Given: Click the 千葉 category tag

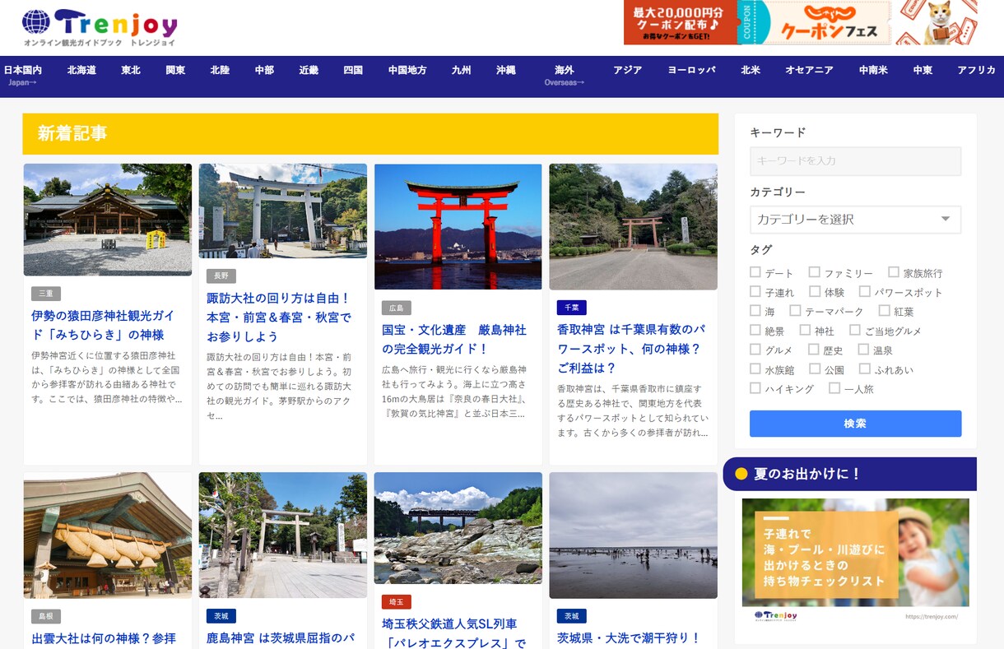Looking at the screenshot, I should 572,308.
